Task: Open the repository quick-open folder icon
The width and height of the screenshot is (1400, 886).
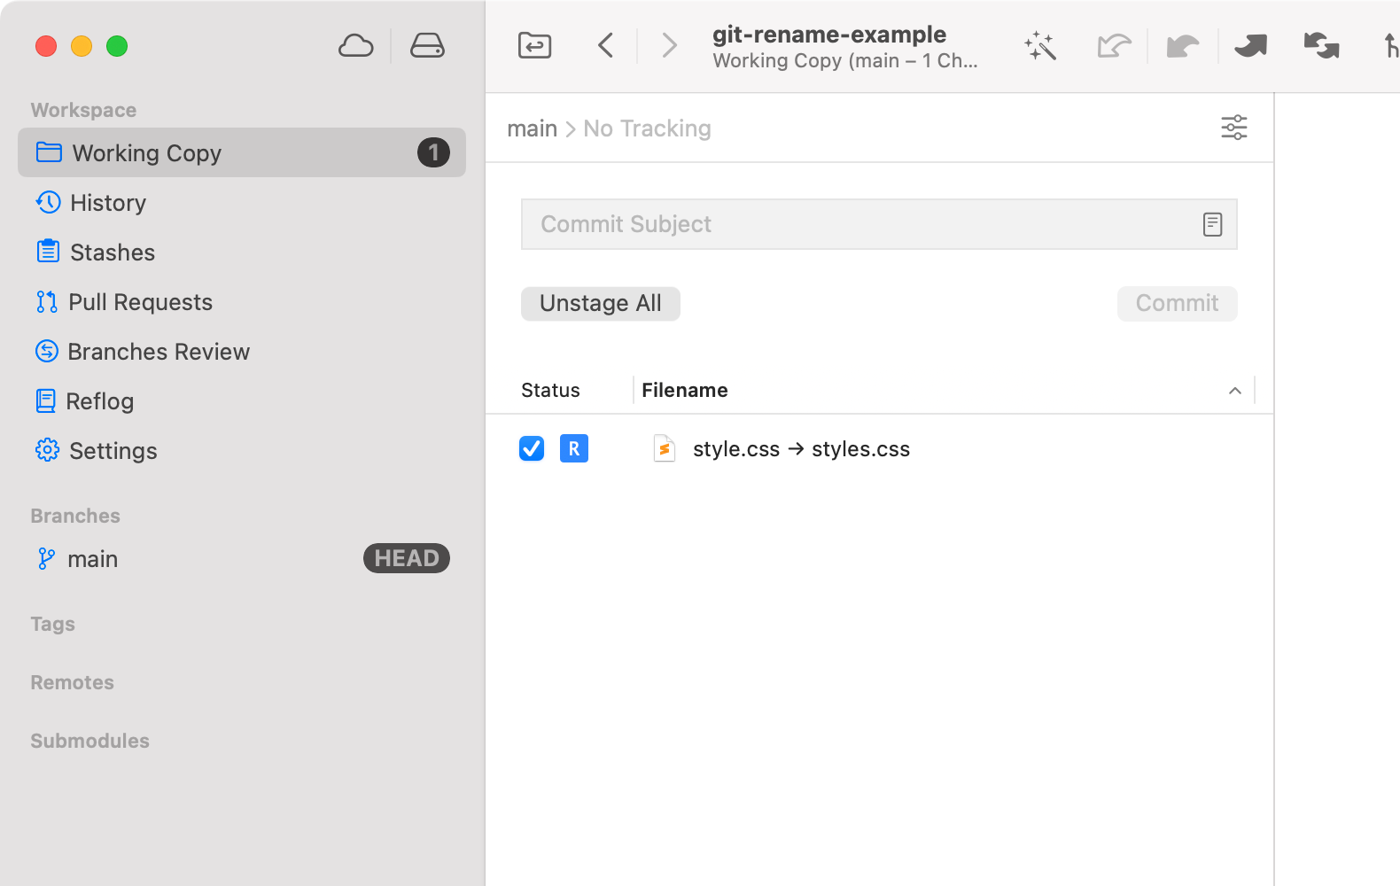Action: (x=534, y=45)
